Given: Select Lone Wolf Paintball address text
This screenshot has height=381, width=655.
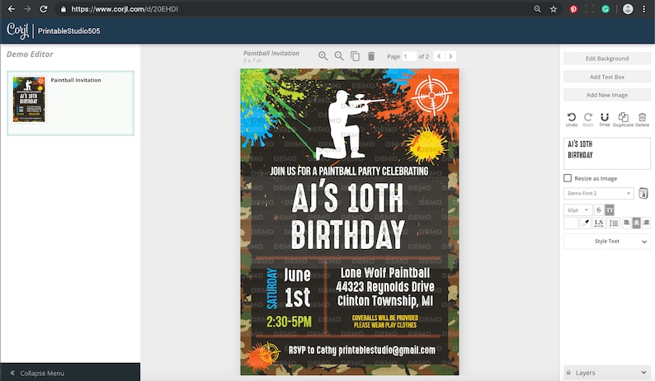Looking at the screenshot, I should coord(385,287).
